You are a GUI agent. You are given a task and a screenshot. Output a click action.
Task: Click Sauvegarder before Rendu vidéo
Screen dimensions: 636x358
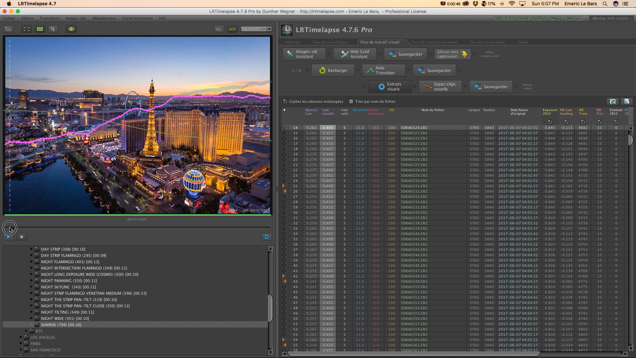click(x=491, y=87)
